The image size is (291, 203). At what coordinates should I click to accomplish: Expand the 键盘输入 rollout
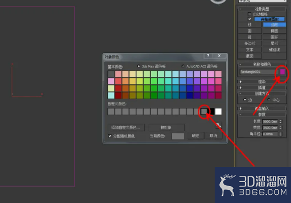[261, 108]
